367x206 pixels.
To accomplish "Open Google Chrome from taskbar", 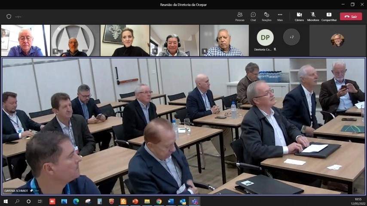I will click(x=159, y=201).
